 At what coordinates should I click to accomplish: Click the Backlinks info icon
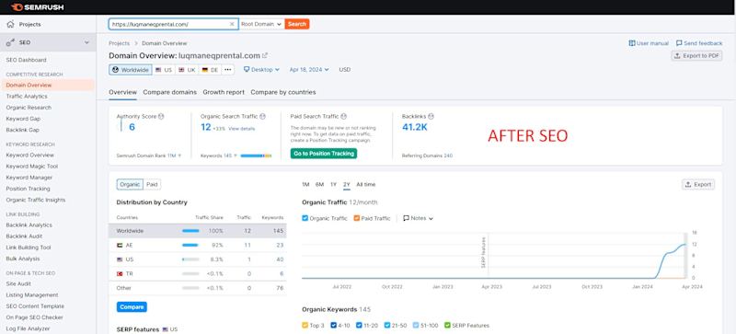pyautogui.click(x=431, y=117)
